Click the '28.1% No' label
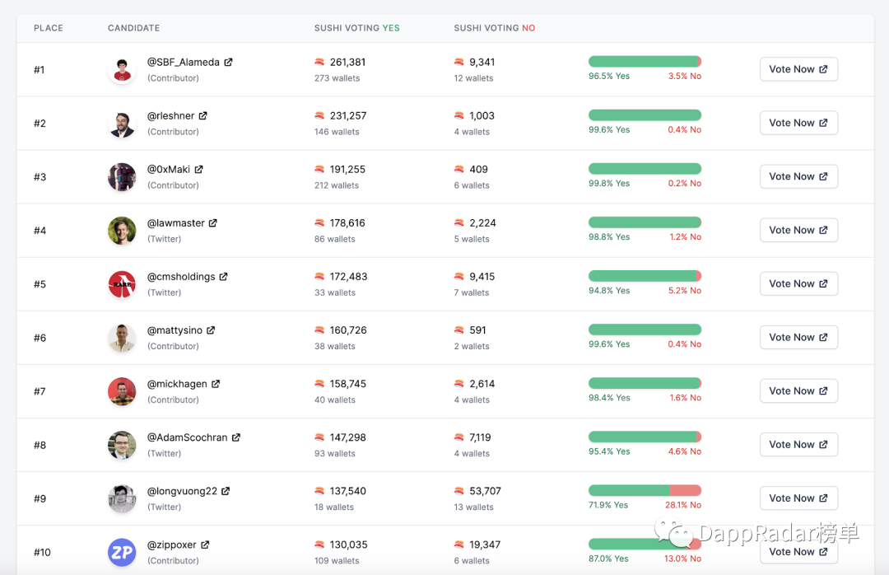889x575 pixels. pos(683,505)
